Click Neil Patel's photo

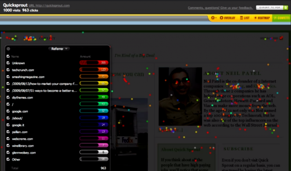[x=180, y=96]
